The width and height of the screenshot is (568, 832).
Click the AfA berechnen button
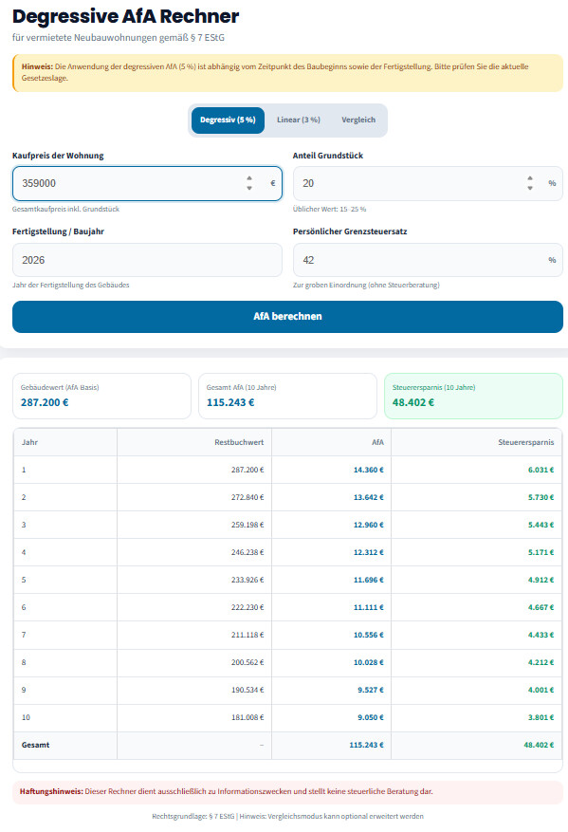tap(287, 317)
